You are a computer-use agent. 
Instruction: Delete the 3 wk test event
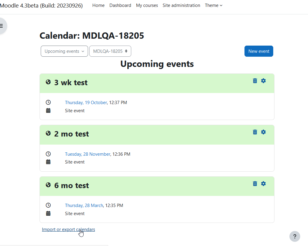[x=255, y=81]
